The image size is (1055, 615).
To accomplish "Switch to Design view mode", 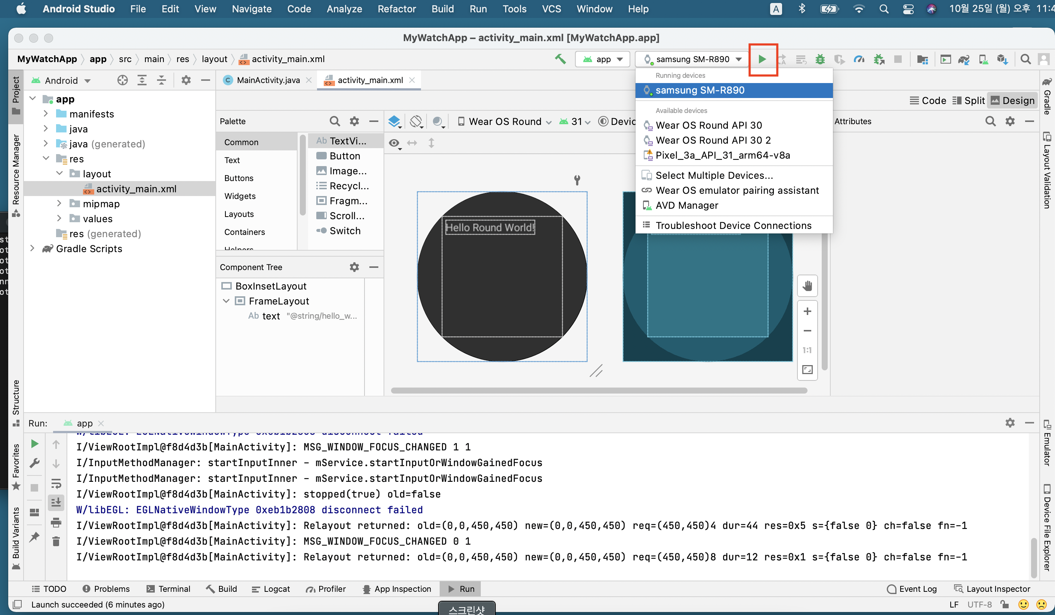I will (x=1012, y=101).
